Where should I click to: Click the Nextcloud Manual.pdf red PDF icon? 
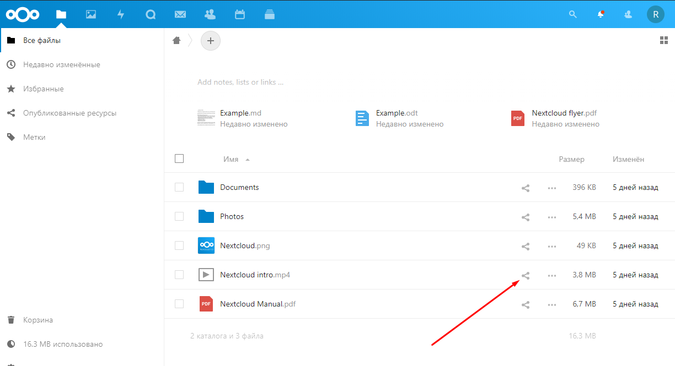(x=206, y=304)
